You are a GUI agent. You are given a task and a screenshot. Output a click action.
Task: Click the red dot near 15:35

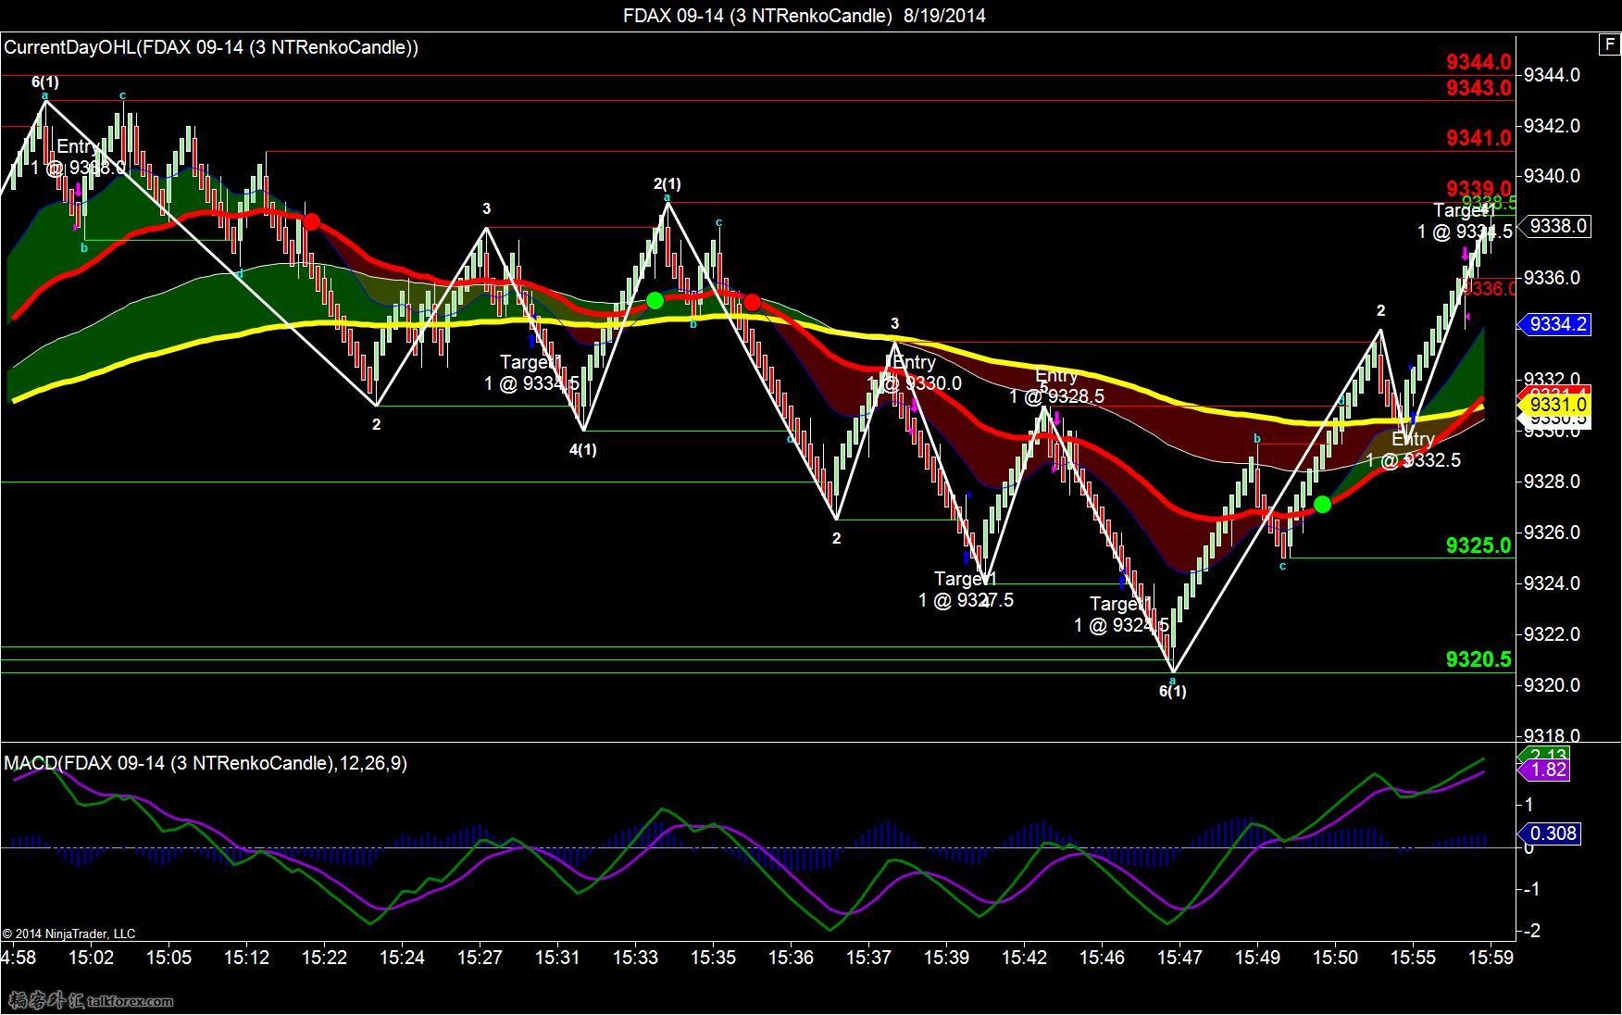point(752,302)
